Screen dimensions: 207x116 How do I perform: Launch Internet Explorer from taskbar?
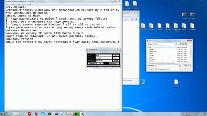[10, 114]
